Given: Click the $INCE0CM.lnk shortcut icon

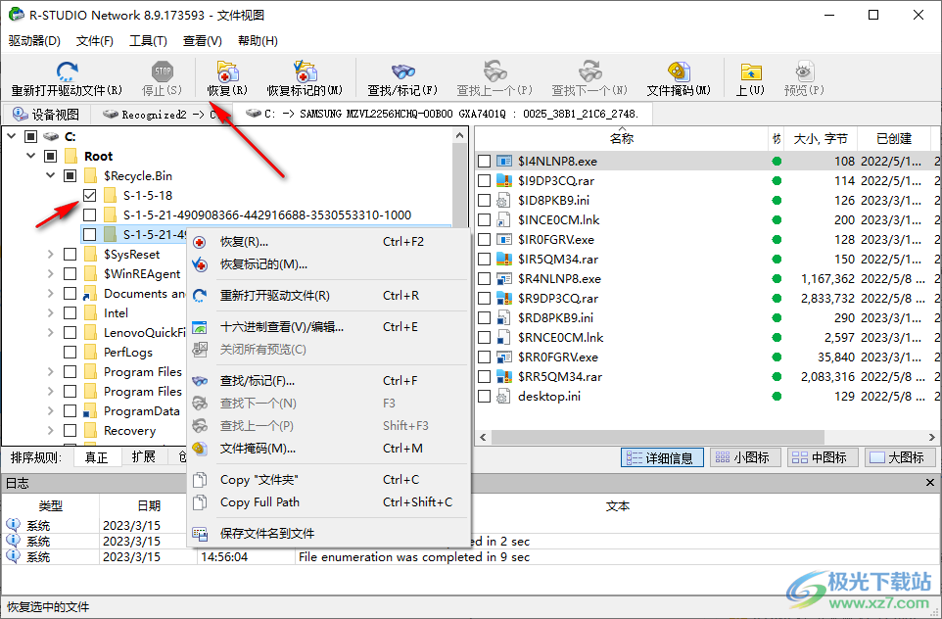Looking at the screenshot, I should click(504, 220).
